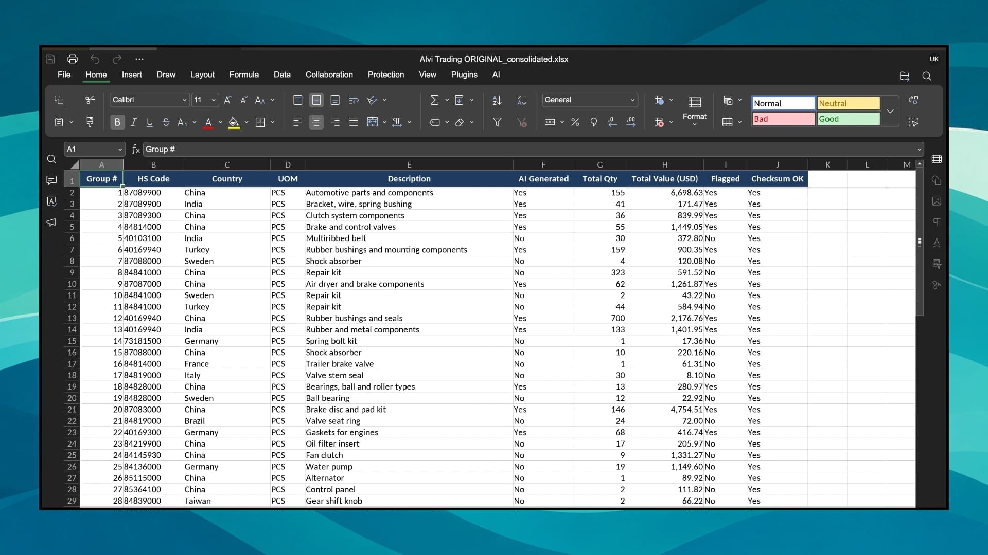Switch to the Plugins tab
Viewport: 988px width, 555px height.
click(x=464, y=75)
